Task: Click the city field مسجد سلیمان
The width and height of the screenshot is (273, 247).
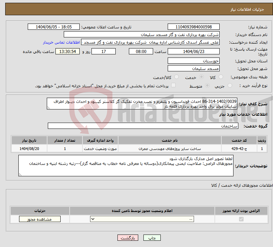Action: [x=194, y=68]
